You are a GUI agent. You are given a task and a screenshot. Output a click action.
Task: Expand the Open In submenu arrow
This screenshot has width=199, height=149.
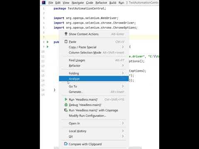point(123,123)
